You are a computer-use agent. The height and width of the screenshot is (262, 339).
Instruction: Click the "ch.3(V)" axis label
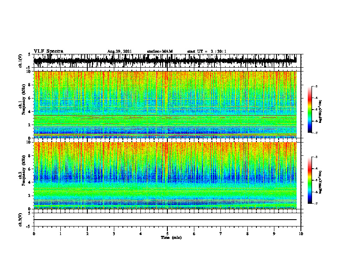[x=20, y=220]
